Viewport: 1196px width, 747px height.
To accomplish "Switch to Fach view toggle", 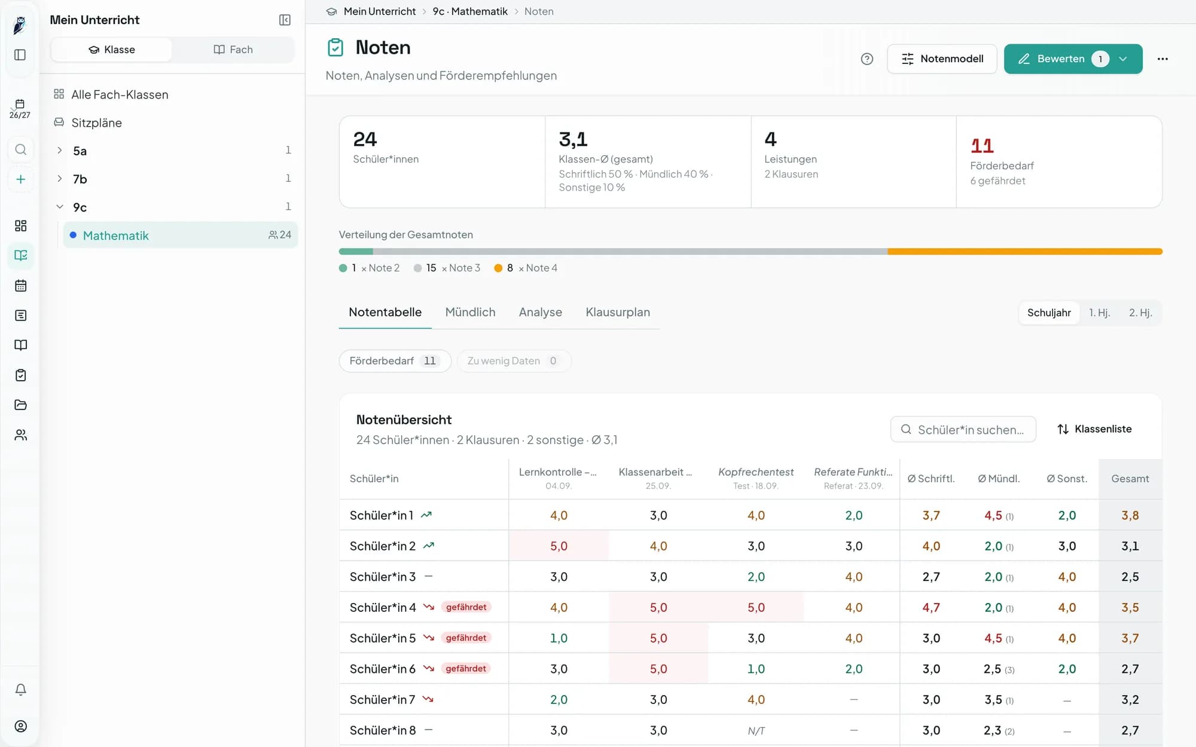I will (x=233, y=50).
